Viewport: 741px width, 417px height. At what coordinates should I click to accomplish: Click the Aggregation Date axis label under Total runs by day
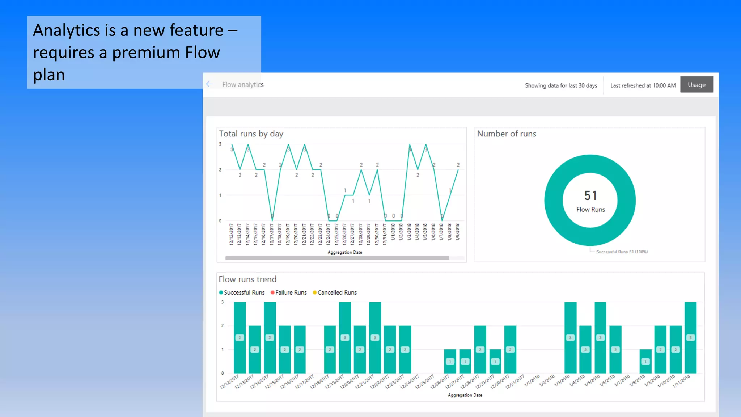tap(345, 252)
